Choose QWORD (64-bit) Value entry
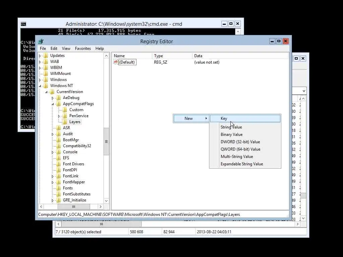The image size is (343, 257). (245, 149)
